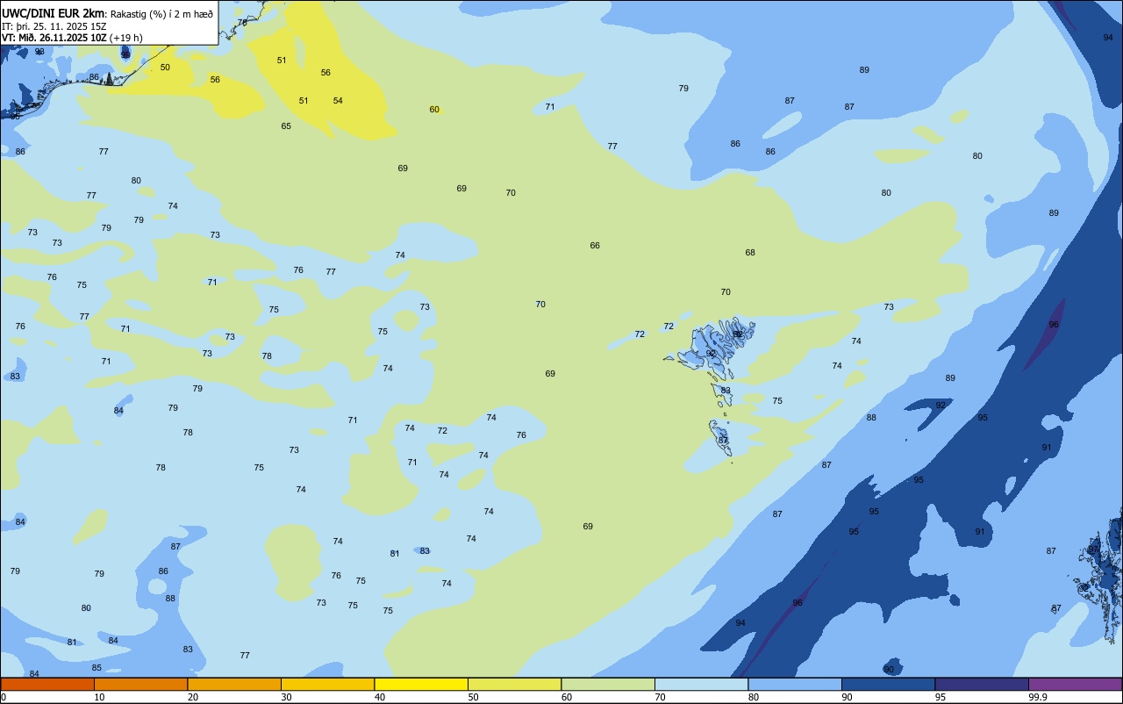Screen dimensions: 1123x704
Task: Click the humidity value 65 on the map
Action: tap(286, 126)
